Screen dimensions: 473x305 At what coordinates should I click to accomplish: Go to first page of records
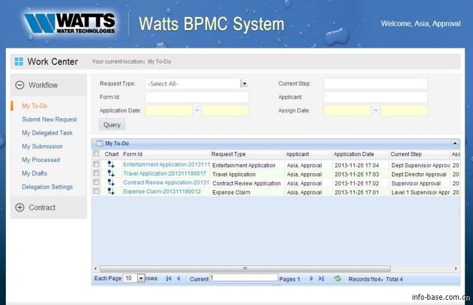(x=169, y=278)
